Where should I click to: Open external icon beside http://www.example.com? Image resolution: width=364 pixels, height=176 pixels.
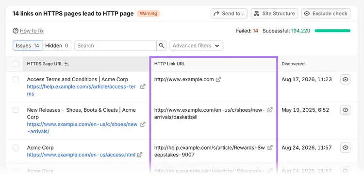coord(218,80)
